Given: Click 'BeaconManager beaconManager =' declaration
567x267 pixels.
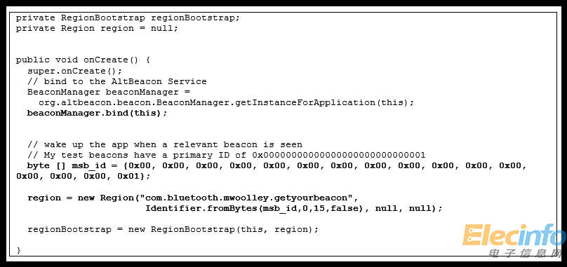Looking at the screenshot, I should (109, 92).
